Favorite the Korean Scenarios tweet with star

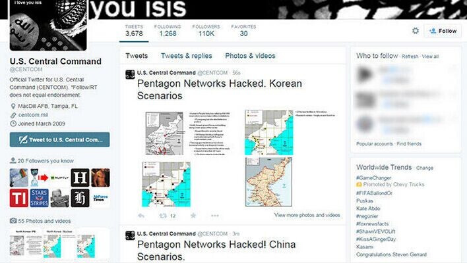point(193,216)
